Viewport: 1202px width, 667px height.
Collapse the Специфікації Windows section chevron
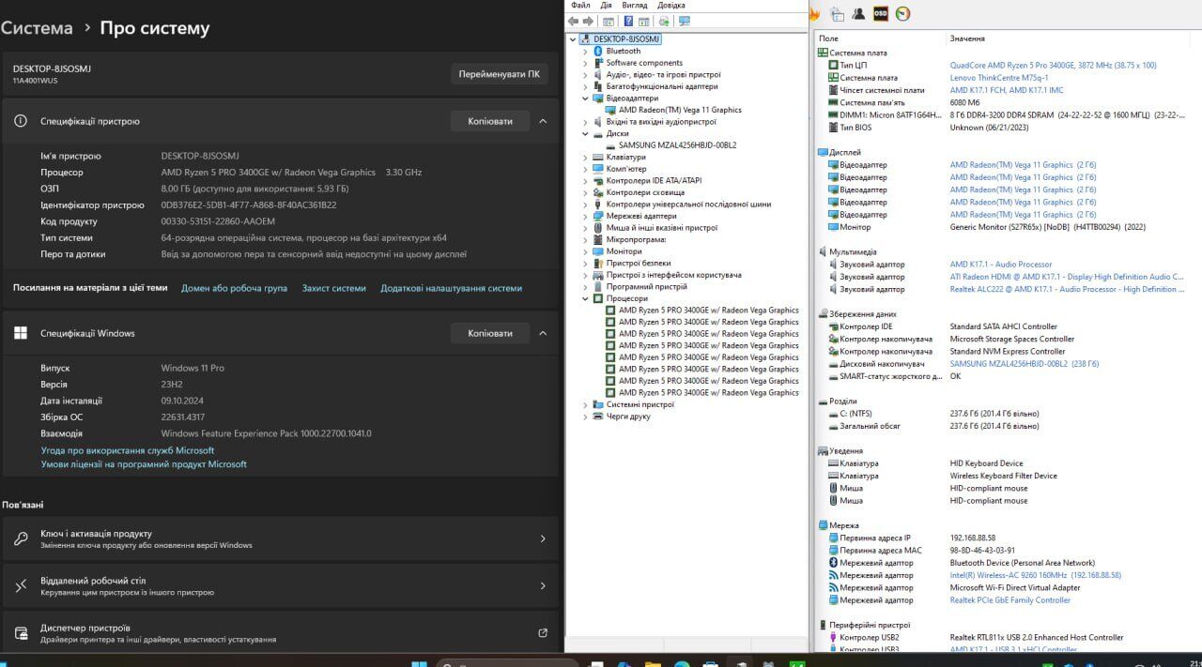[542, 333]
